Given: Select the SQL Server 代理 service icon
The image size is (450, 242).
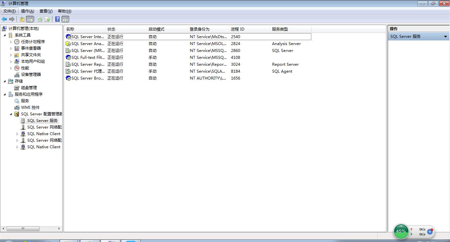Looking at the screenshot, I should point(68,71).
